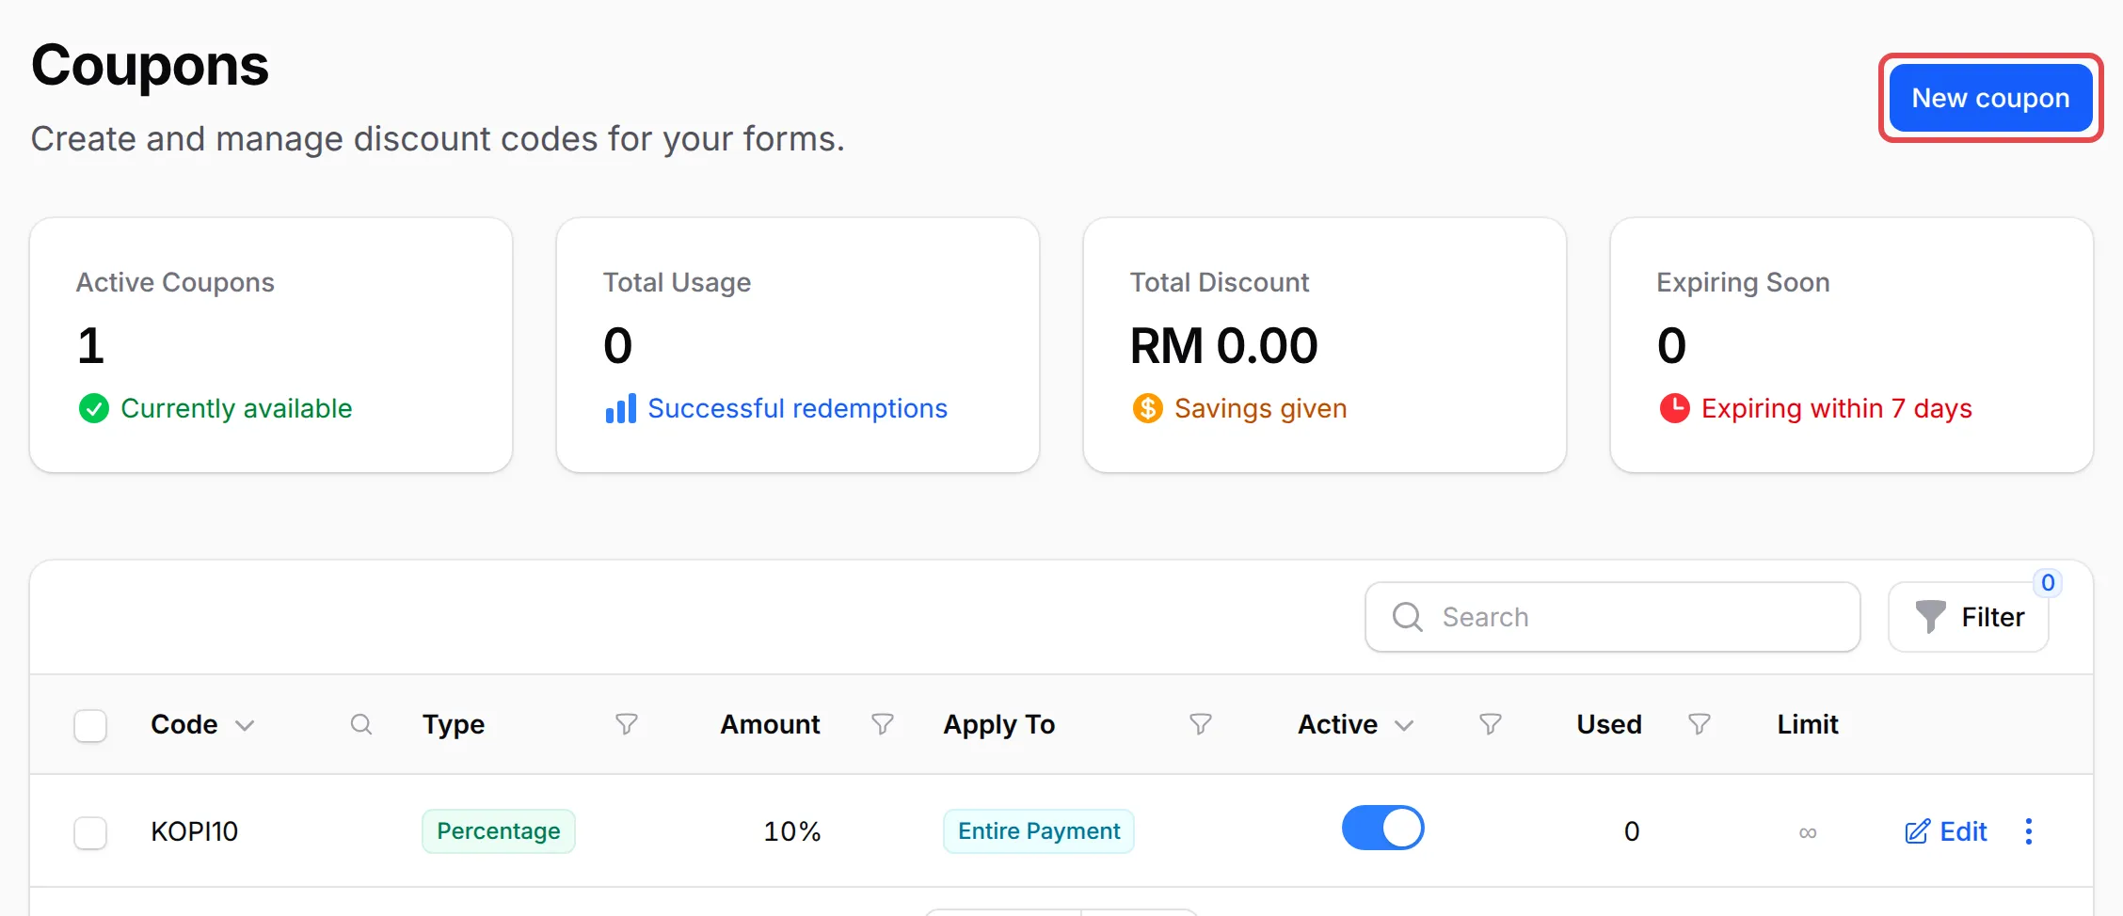Create a New coupon
The image size is (2123, 916).
pos(1991,98)
